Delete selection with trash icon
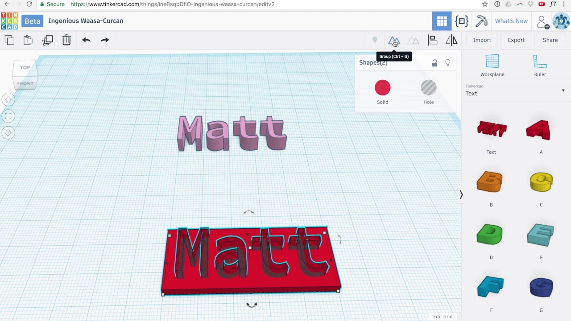The height and width of the screenshot is (321, 571). (x=66, y=40)
